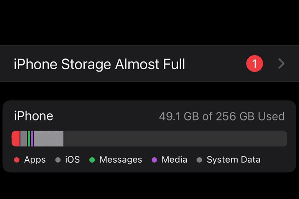Select the Messages legend label
The image size is (299, 199).
pos(121,160)
